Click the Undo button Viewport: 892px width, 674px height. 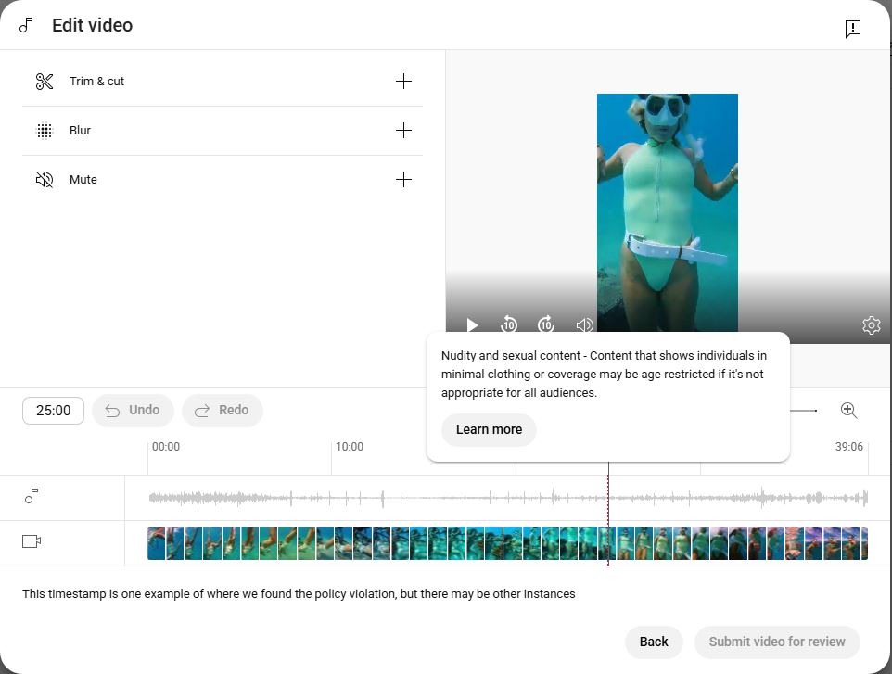[x=133, y=411]
